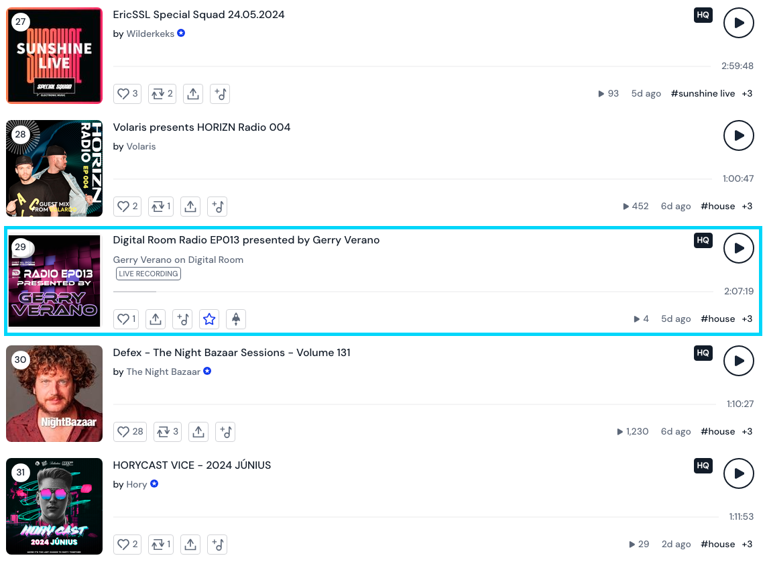Screen dimensions: 767x566
Task: Expand the +3 tags on Digital Room Radio EP013
Action: pyautogui.click(x=747, y=319)
